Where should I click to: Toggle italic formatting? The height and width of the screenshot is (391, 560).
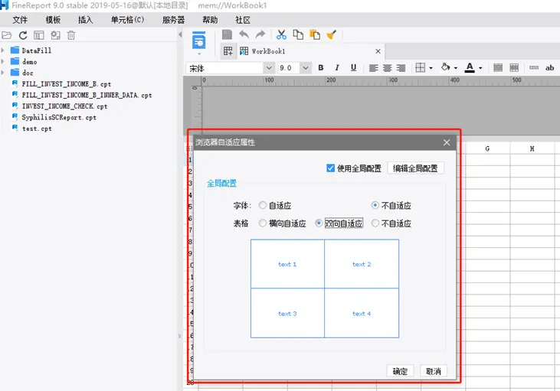click(337, 68)
